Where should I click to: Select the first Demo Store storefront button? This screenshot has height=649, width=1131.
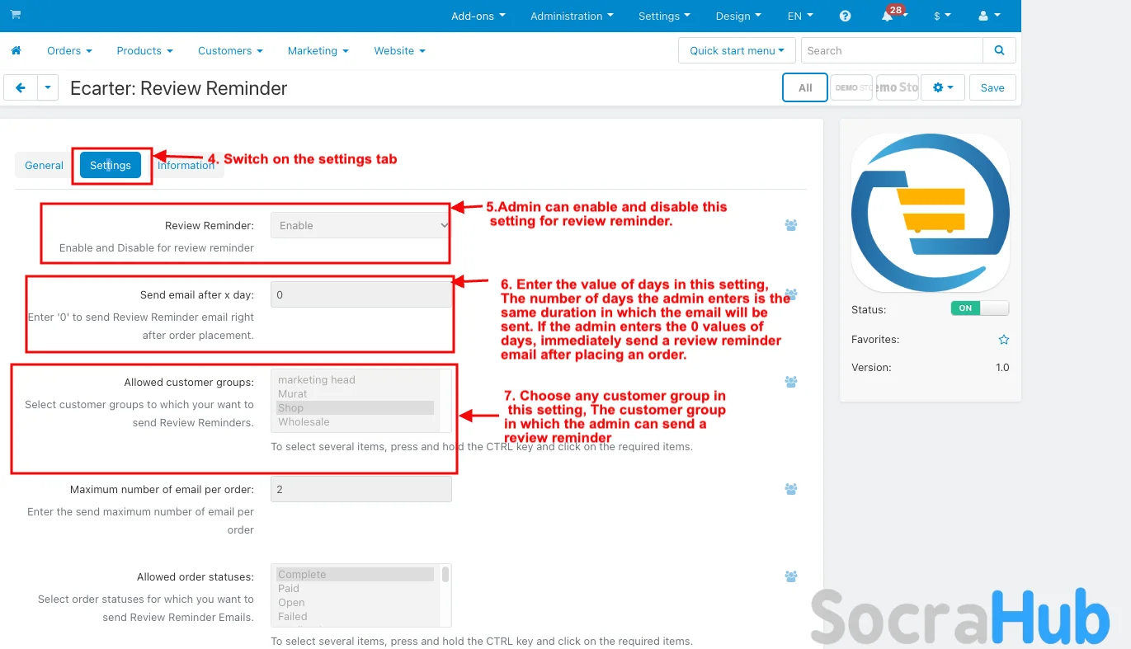[851, 87]
